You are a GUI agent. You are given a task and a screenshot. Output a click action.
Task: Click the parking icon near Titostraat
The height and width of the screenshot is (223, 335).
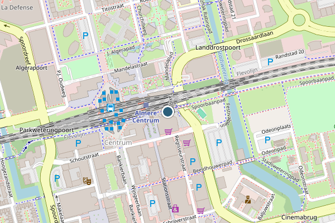tap(85, 36)
